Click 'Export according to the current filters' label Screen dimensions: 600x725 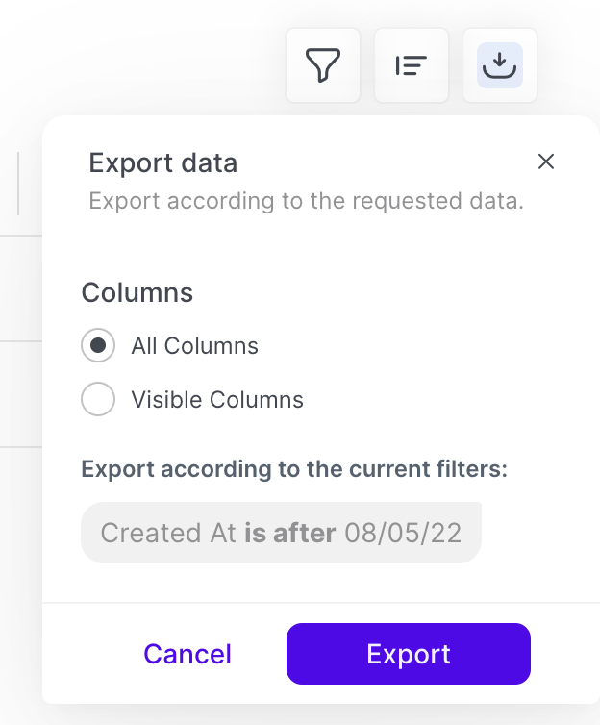[x=294, y=469]
